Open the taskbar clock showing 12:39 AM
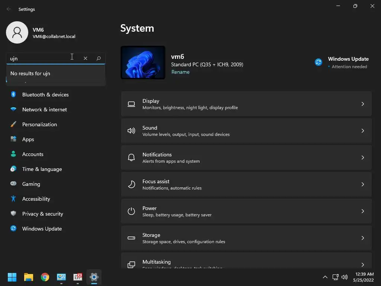 [x=363, y=277]
